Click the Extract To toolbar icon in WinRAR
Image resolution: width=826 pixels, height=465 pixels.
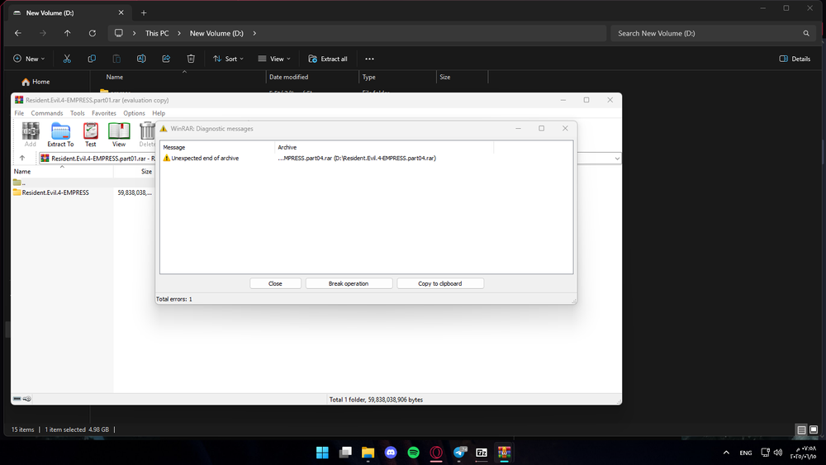point(60,135)
